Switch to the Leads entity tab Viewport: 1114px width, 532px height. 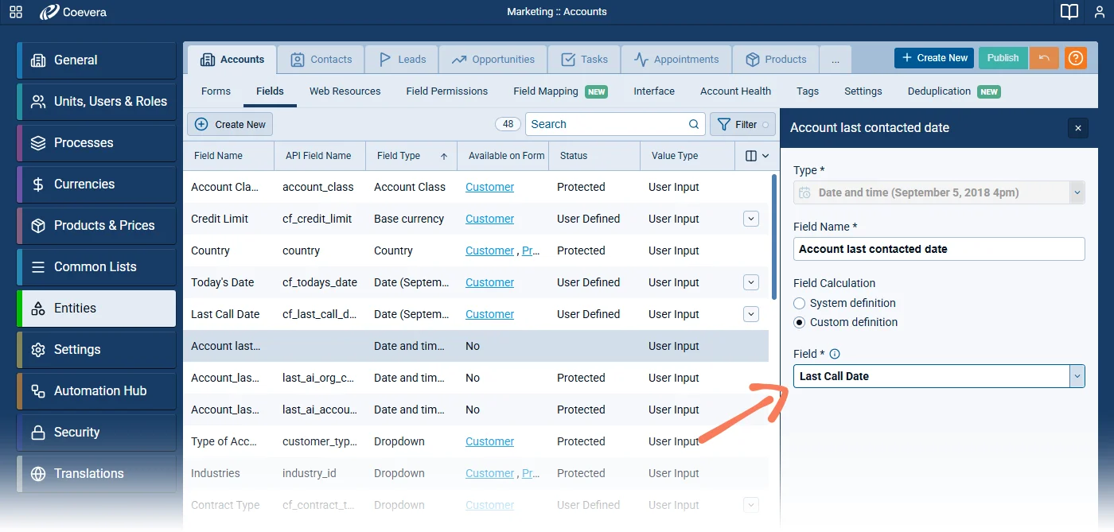402,60
